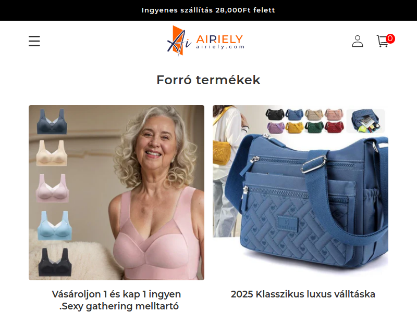Open the hamburger navigation menu
Viewport: 417px width, 312px height.
tap(34, 41)
